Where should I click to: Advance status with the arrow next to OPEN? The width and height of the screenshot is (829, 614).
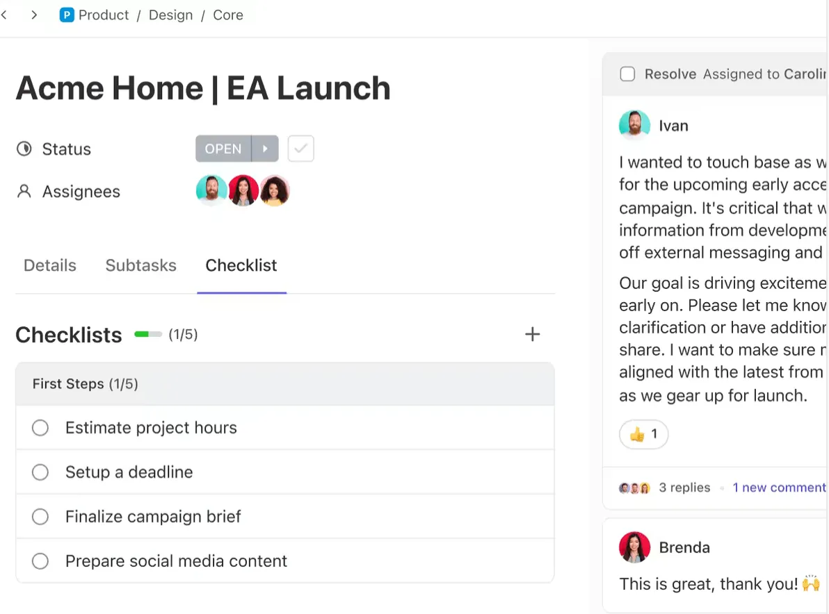[x=265, y=149]
